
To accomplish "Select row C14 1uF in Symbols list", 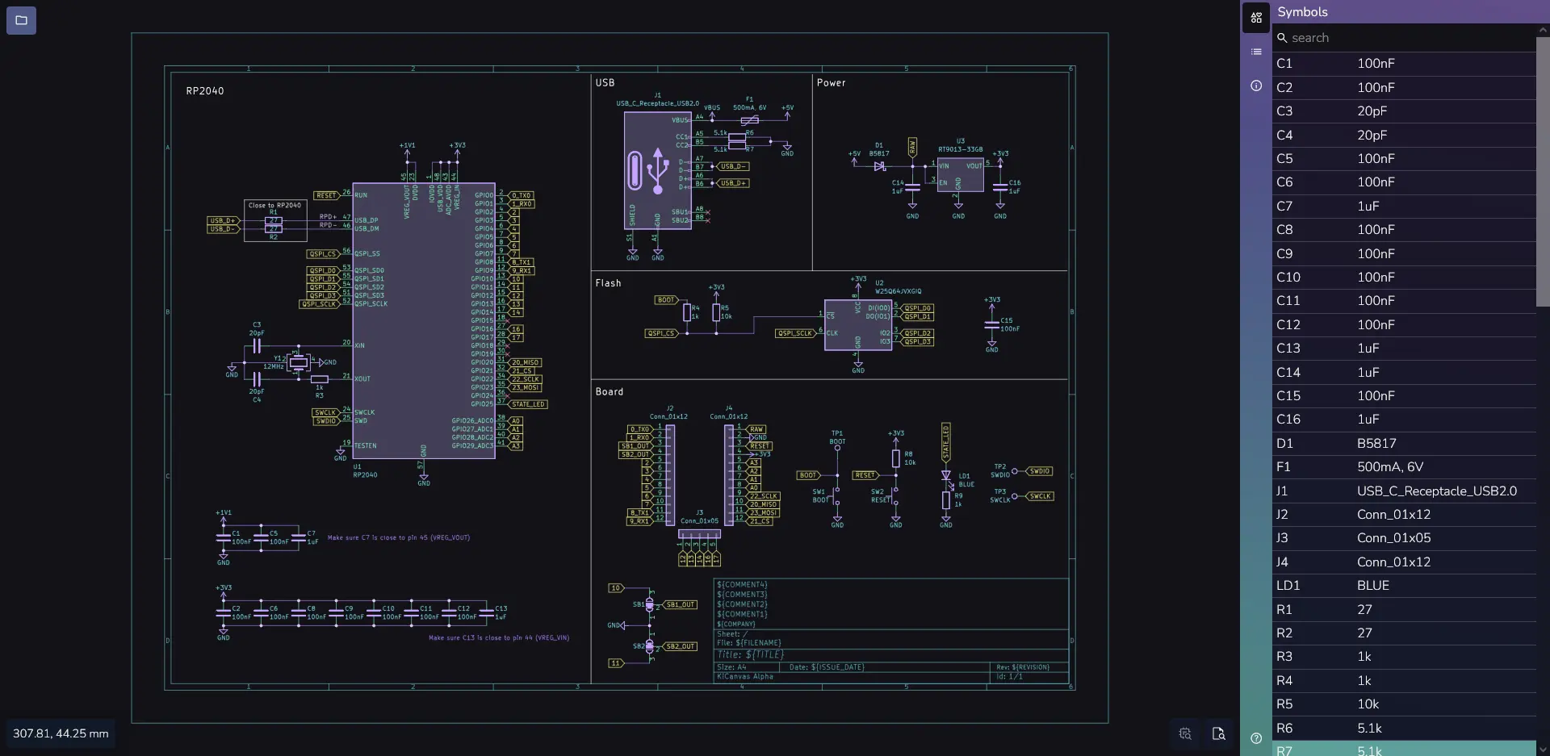I will (1404, 372).
